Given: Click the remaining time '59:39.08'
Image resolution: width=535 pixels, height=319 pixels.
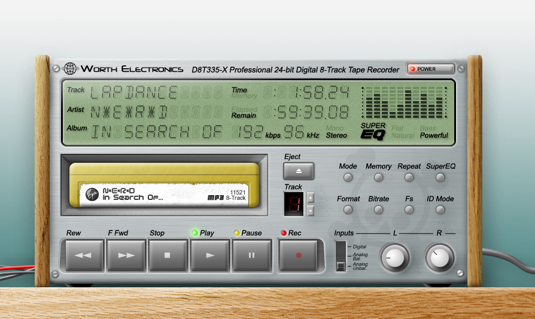Looking at the screenshot, I should (x=313, y=112).
